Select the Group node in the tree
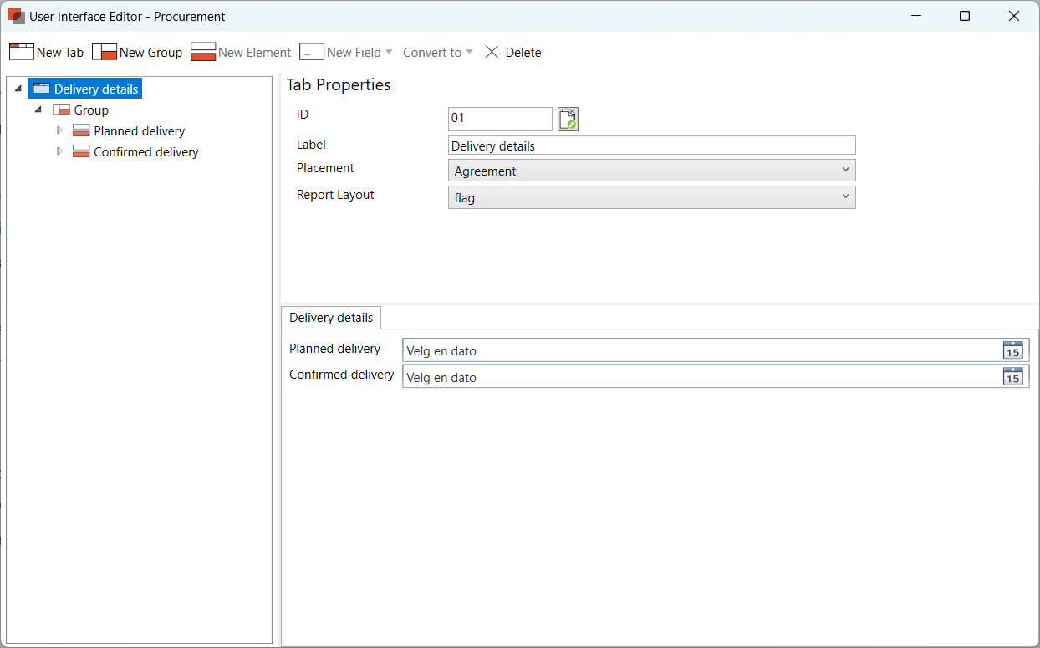This screenshot has height=648, width=1040. 90,110
